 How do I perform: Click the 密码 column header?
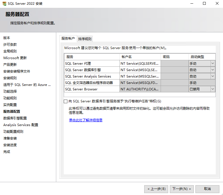[x=175, y=57]
